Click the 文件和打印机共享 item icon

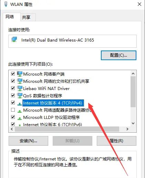pyautogui.click(x=20, y=81)
